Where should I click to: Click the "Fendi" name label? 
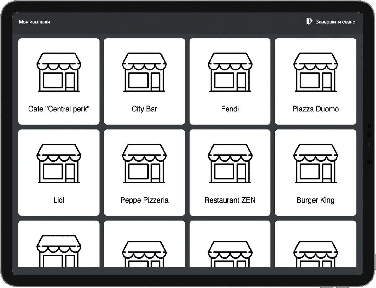pos(230,109)
